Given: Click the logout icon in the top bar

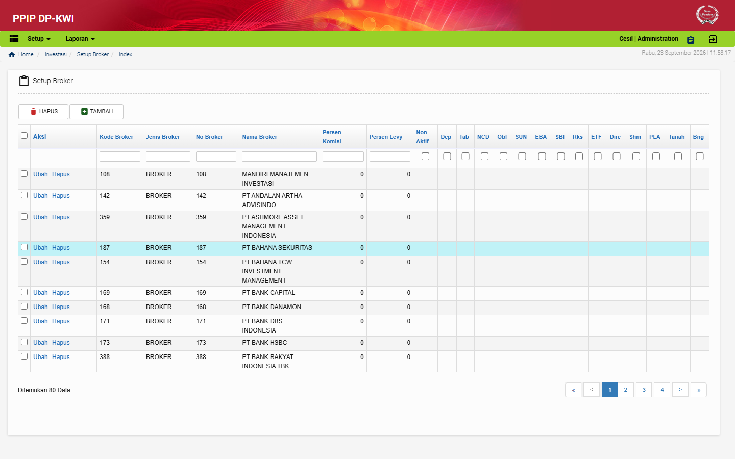Looking at the screenshot, I should point(713,39).
